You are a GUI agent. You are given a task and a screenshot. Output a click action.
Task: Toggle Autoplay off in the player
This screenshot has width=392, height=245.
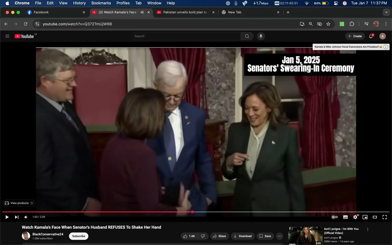[335, 217]
